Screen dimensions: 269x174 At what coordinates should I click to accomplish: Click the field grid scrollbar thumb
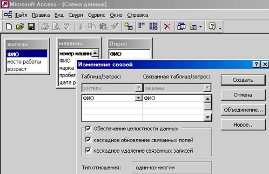(x=208, y=106)
